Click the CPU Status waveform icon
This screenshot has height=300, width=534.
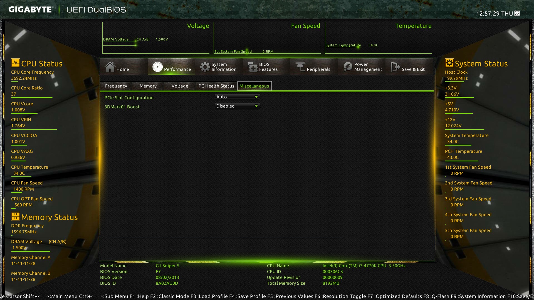16,63
